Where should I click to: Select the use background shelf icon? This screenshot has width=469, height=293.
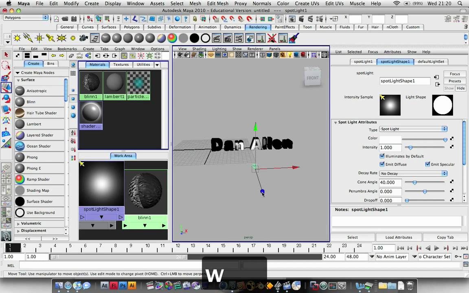pos(205,38)
